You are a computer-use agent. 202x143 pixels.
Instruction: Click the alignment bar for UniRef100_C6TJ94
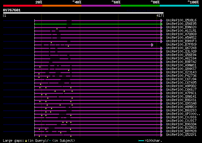(98, 80)
